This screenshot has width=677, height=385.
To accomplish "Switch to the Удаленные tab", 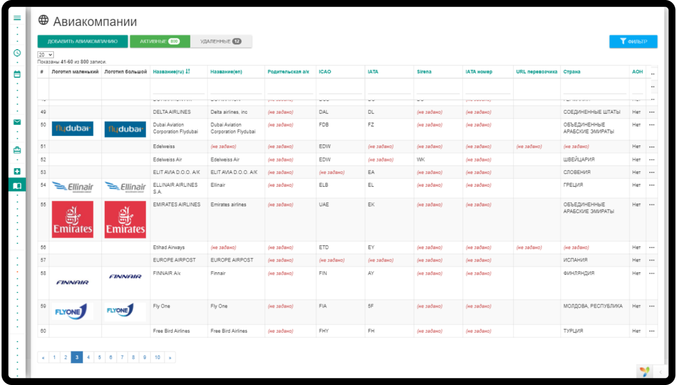I will [x=221, y=41].
